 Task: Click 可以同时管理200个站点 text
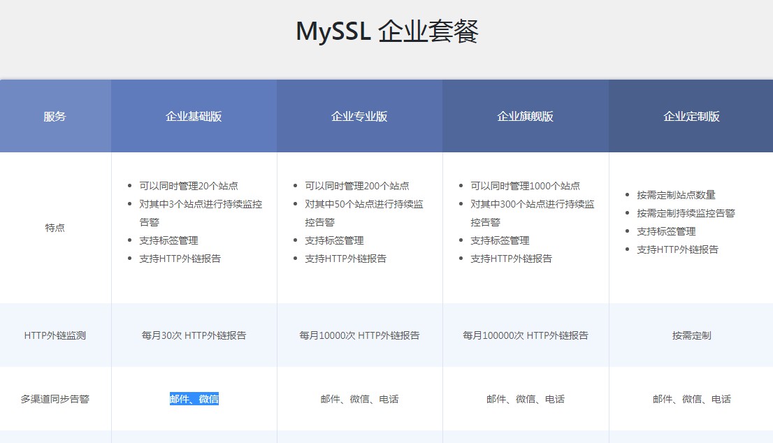click(357, 186)
